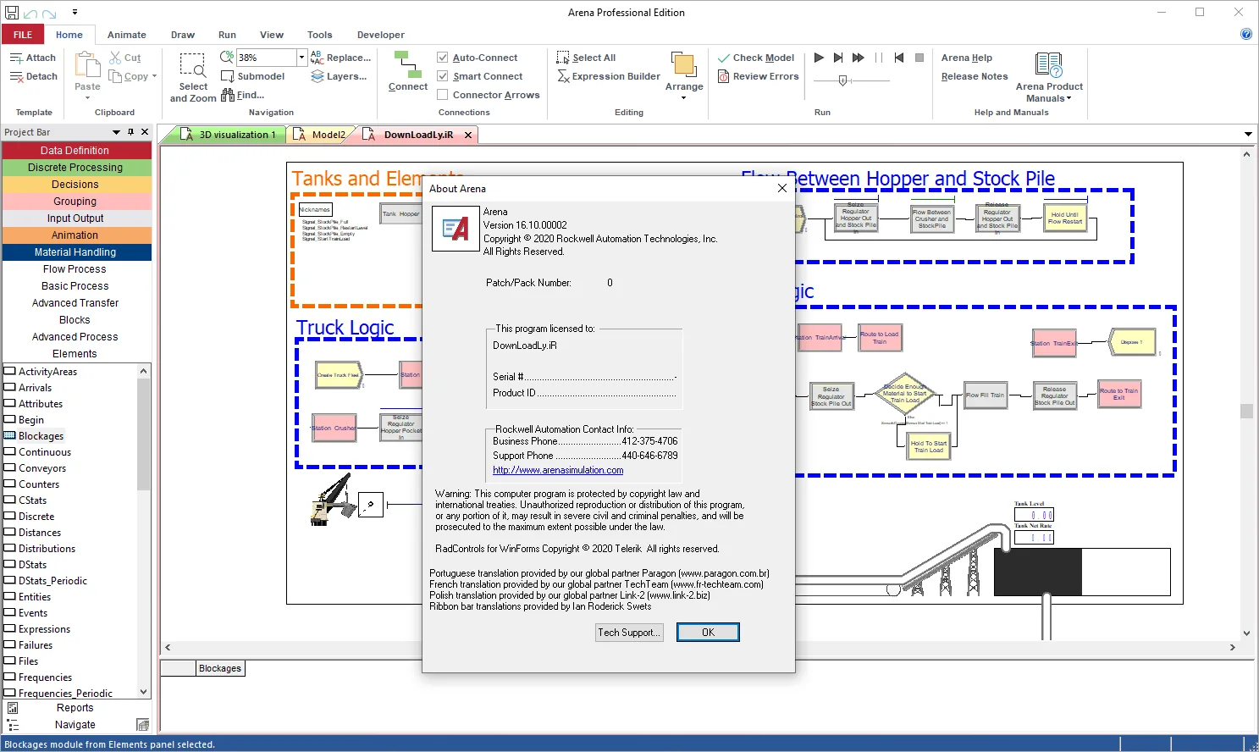Click the Cut scissors icon
Image resolution: width=1259 pixels, height=752 pixels.
point(115,58)
